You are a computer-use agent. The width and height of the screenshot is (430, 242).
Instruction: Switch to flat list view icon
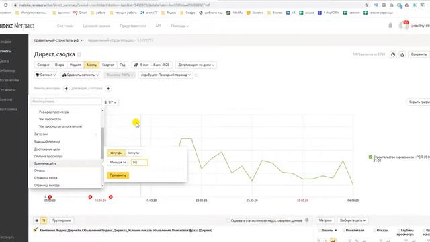coord(37,220)
